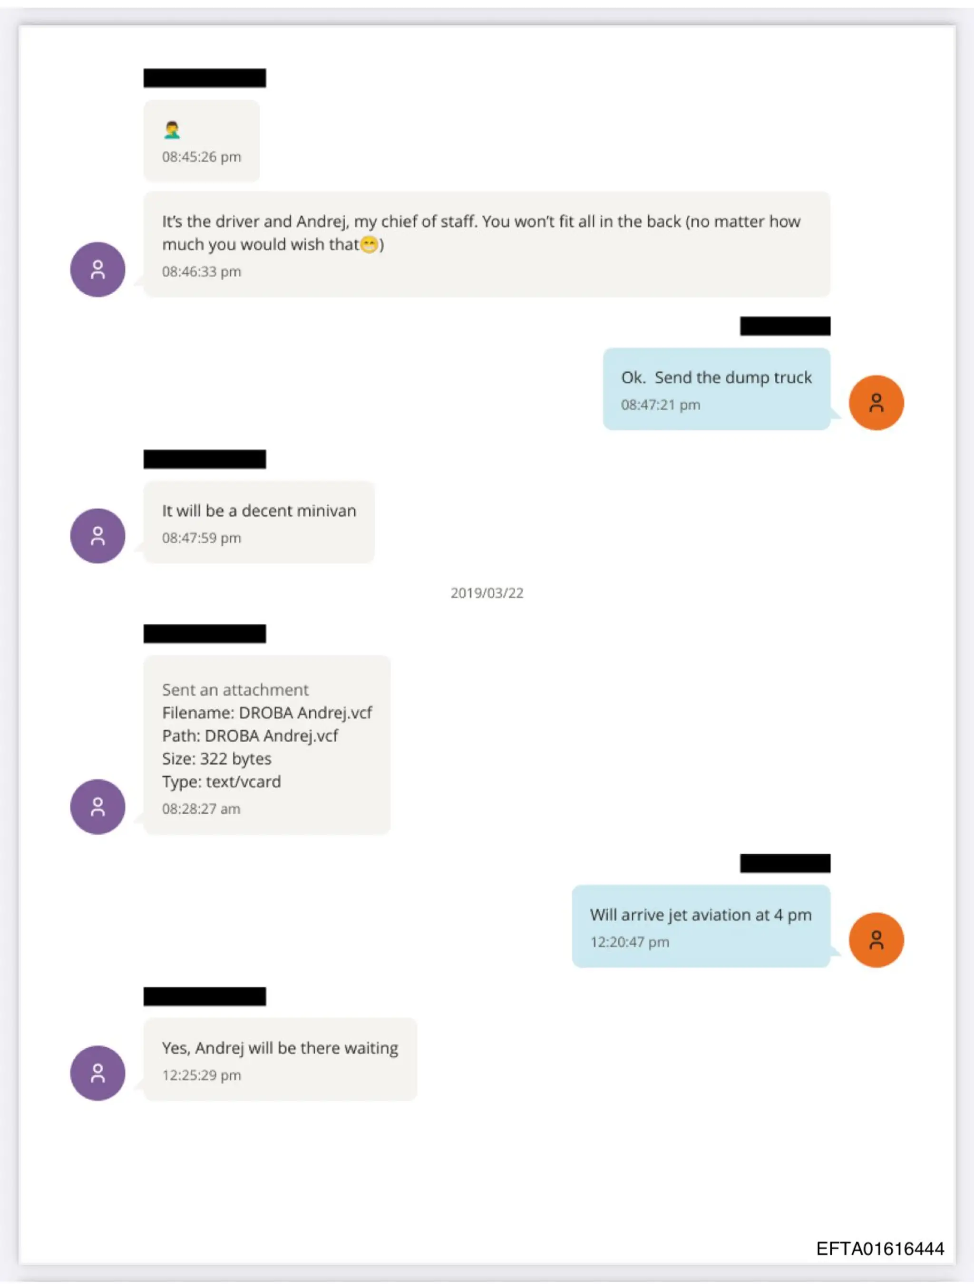974x1284 pixels.
Task: Click the 08:46:33 pm timestamp
Action: [201, 271]
